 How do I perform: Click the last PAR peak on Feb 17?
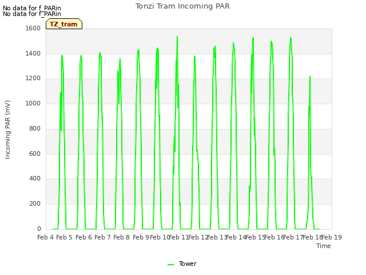310,76
